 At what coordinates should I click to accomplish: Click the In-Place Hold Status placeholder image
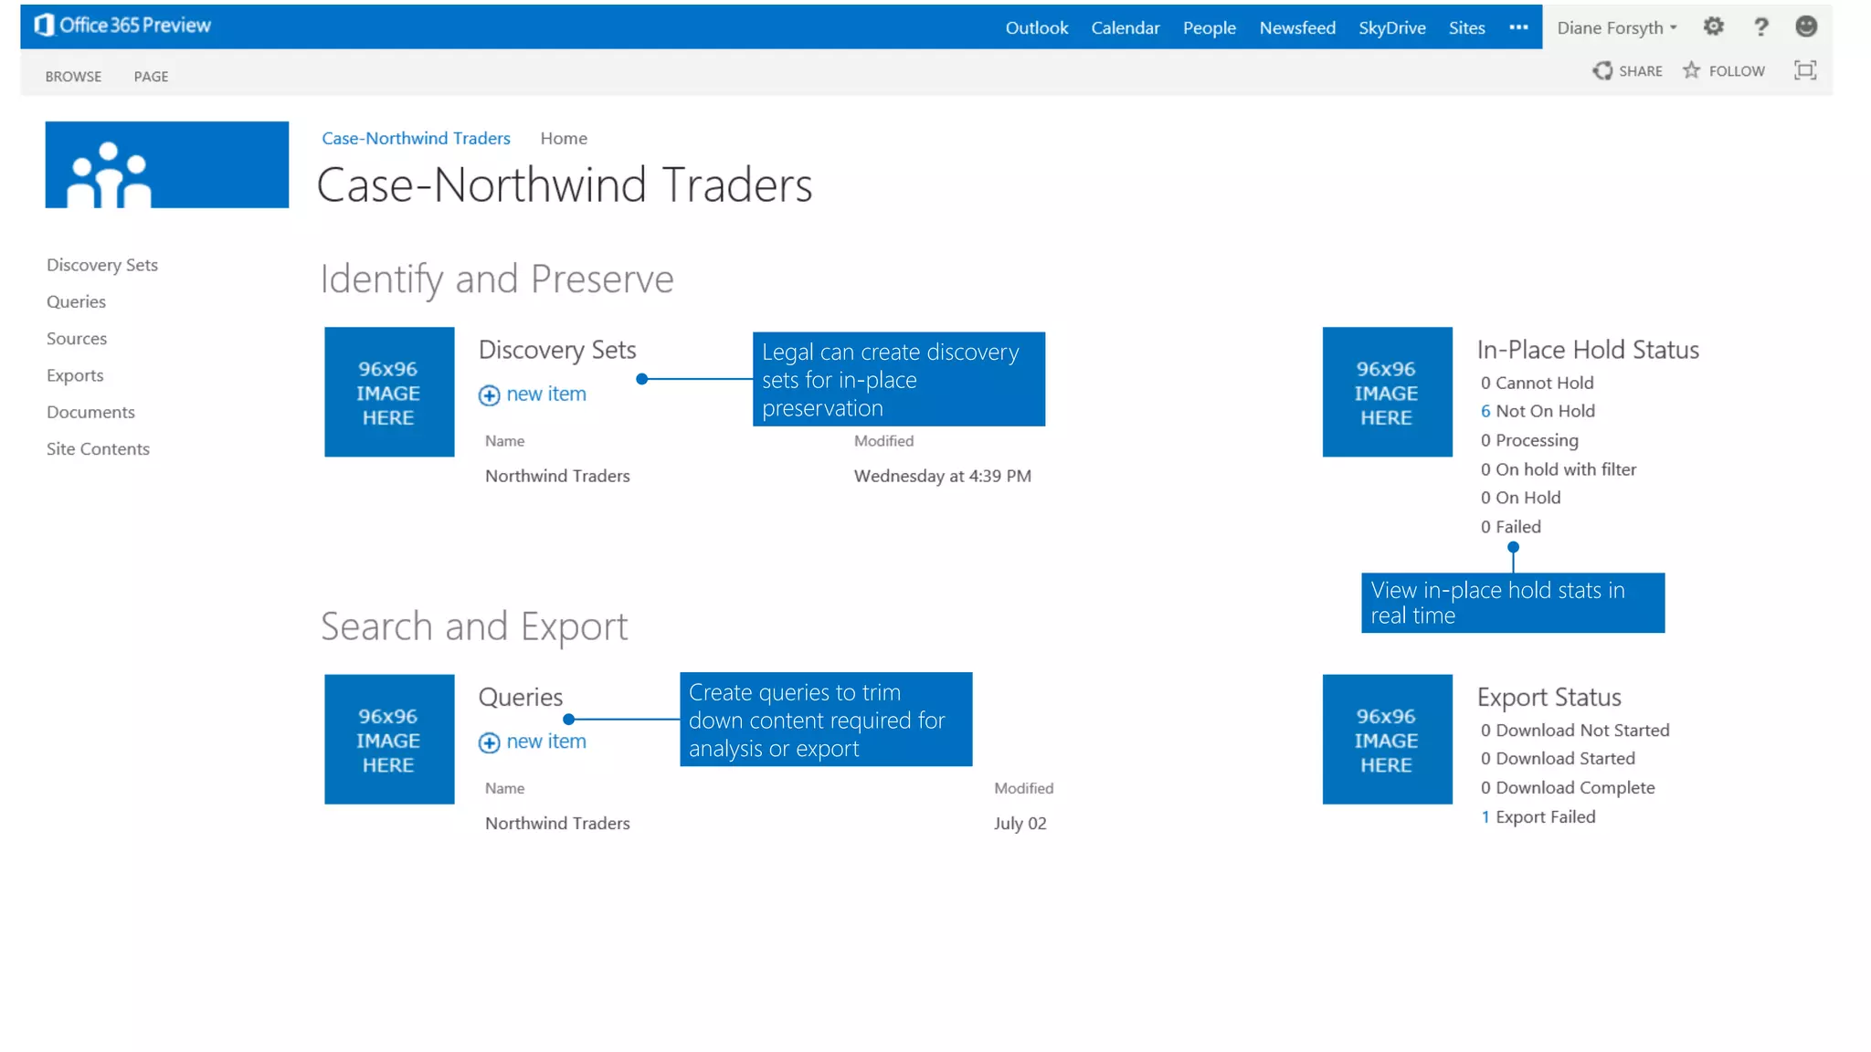tap(1388, 392)
